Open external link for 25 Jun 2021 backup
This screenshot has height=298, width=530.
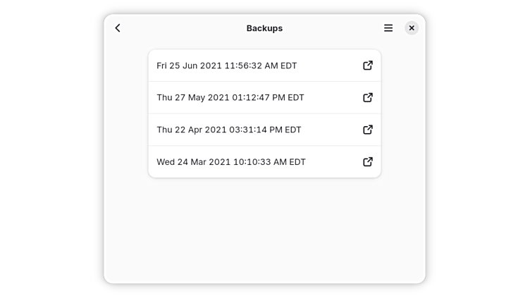pos(368,66)
